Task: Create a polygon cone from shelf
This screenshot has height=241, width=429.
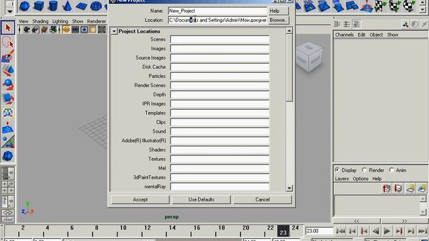Action: pos(67,6)
